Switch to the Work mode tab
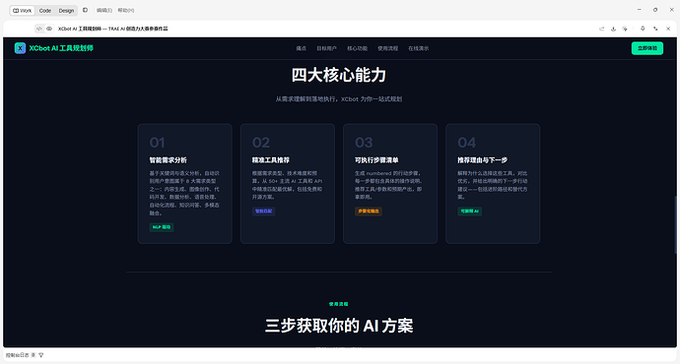Viewport: 680px width, 364px height. 22,11
